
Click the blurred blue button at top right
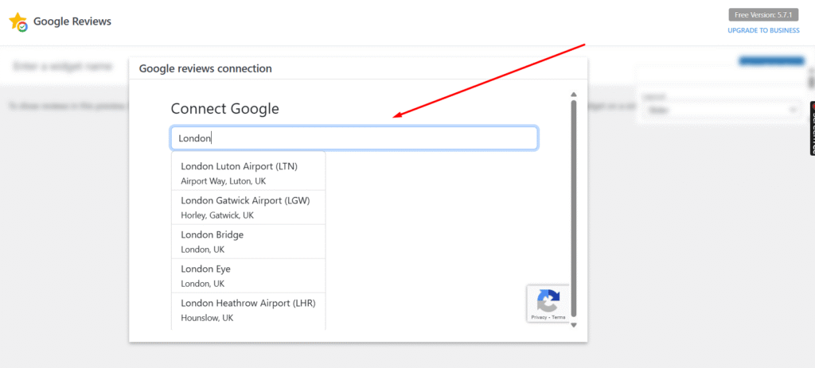click(x=770, y=61)
